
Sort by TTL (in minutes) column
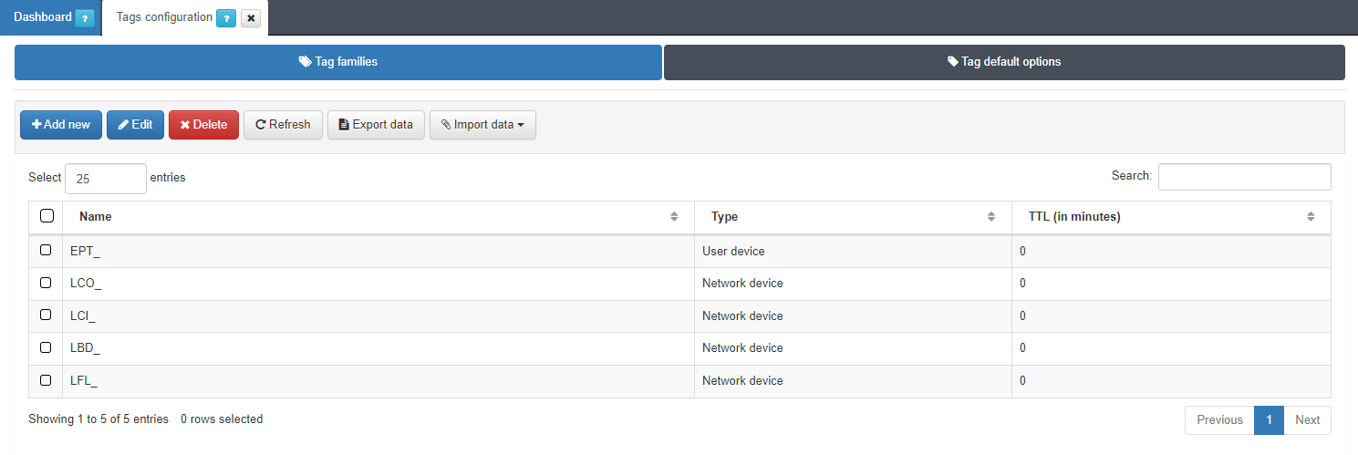[x=1310, y=217]
